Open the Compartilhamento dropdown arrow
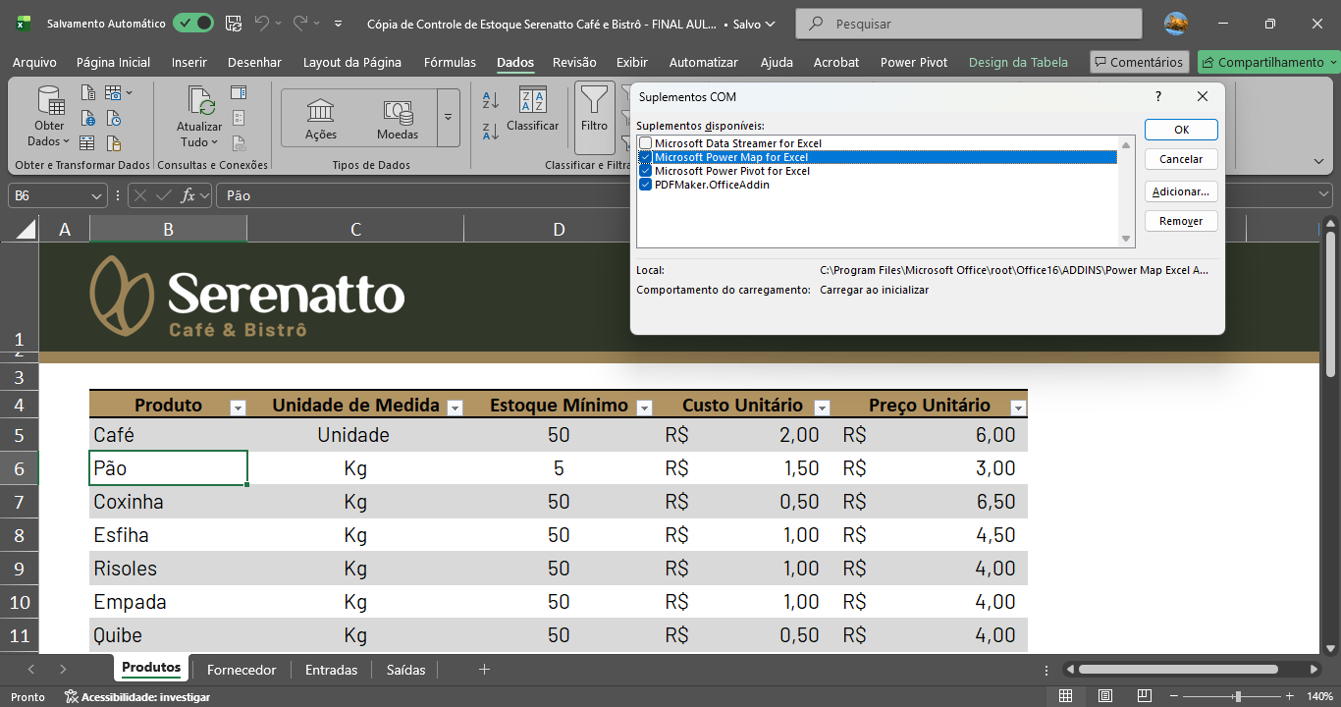 pyautogui.click(x=1333, y=63)
